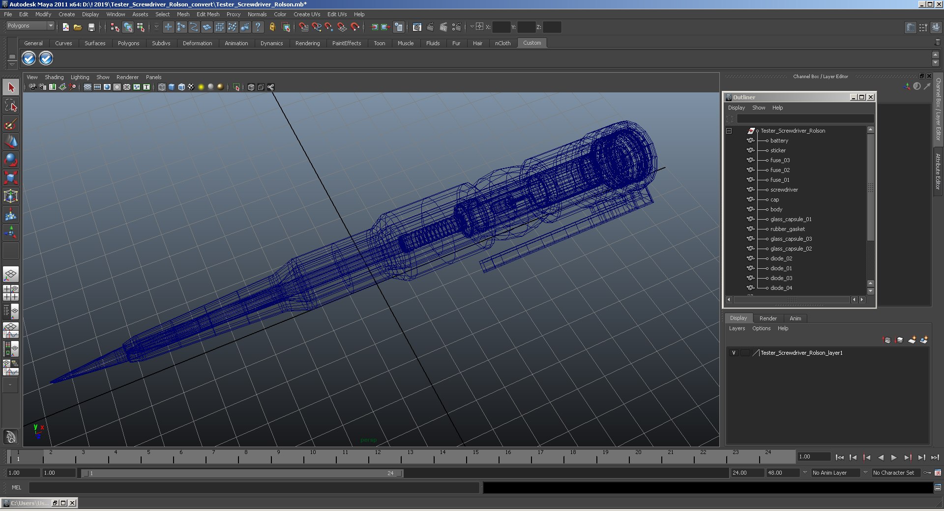
Task: Toggle Snap to Curves magnet
Action: 316,27
